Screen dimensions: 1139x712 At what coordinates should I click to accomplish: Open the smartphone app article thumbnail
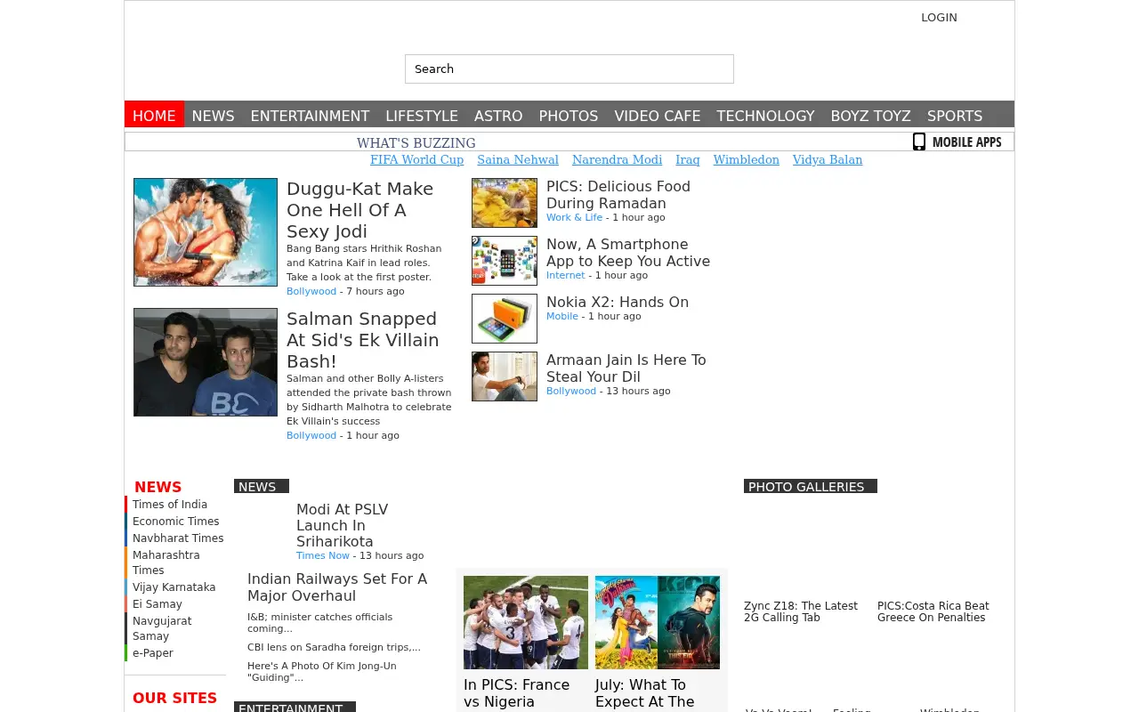pyautogui.click(x=505, y=261)
